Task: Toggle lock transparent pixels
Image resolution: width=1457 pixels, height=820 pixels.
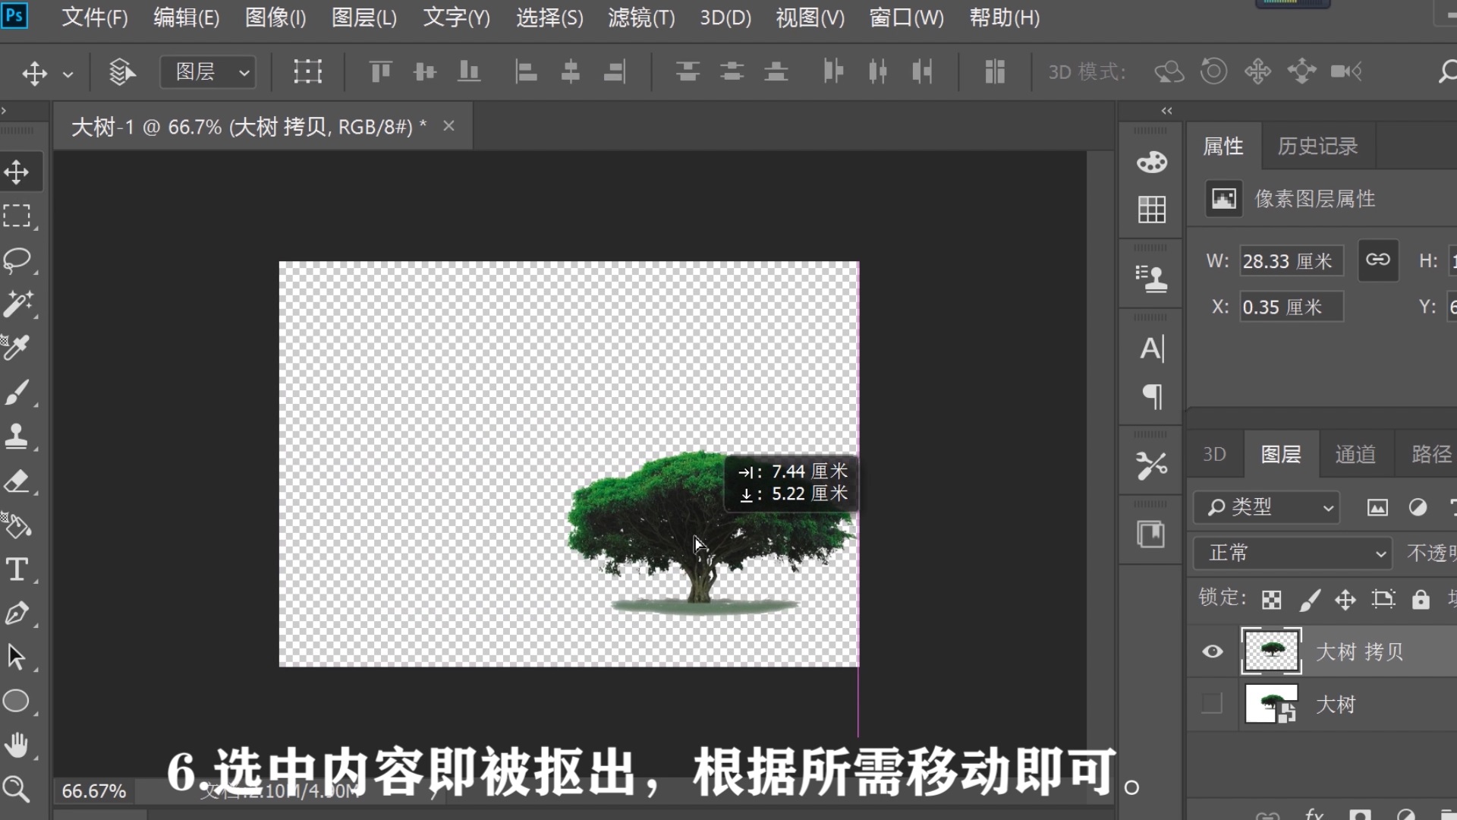Action: pos(1272,600)
